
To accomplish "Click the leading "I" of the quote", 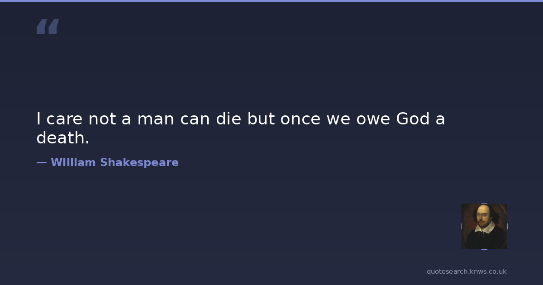I will (x=39, y=119).
